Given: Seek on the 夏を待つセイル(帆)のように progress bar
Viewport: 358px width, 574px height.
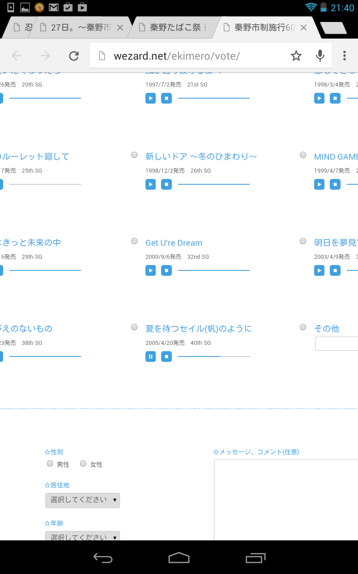Looking at the screenshot, I should pyautogui.click(x=214, y=357).
